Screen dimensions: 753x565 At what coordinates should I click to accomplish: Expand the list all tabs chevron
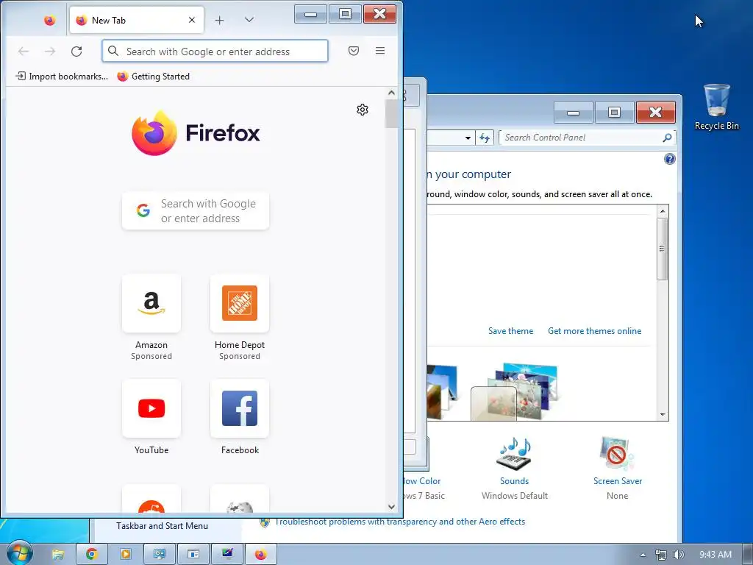(249, 20)
